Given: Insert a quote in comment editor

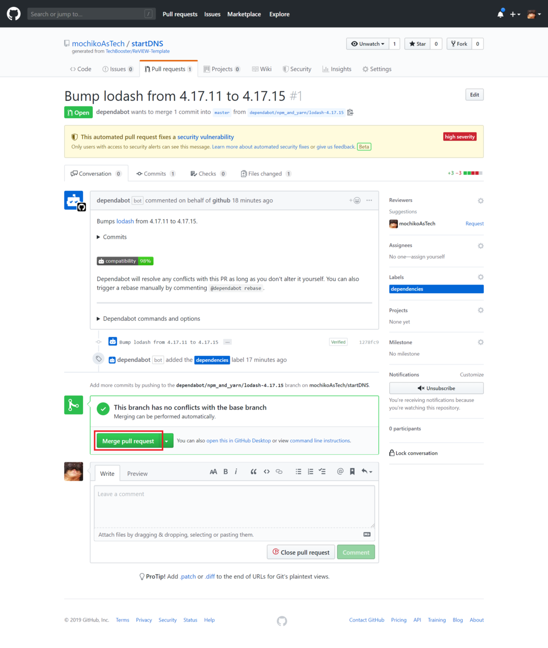Looking at the screenshot, I should (253, 471).
